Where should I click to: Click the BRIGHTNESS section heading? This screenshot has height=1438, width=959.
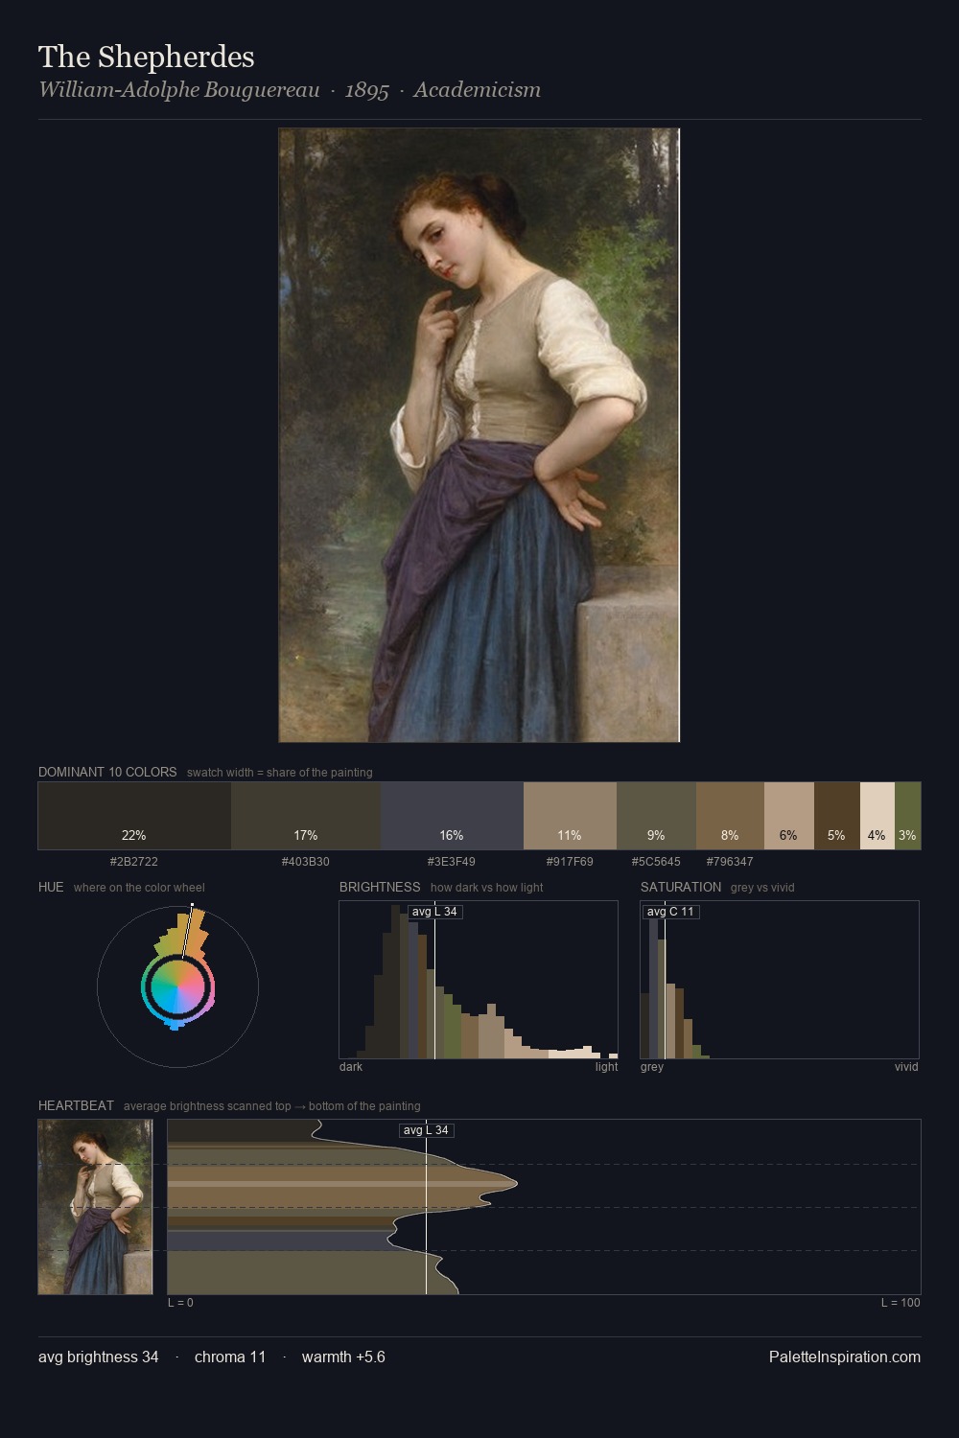[380, 887]
